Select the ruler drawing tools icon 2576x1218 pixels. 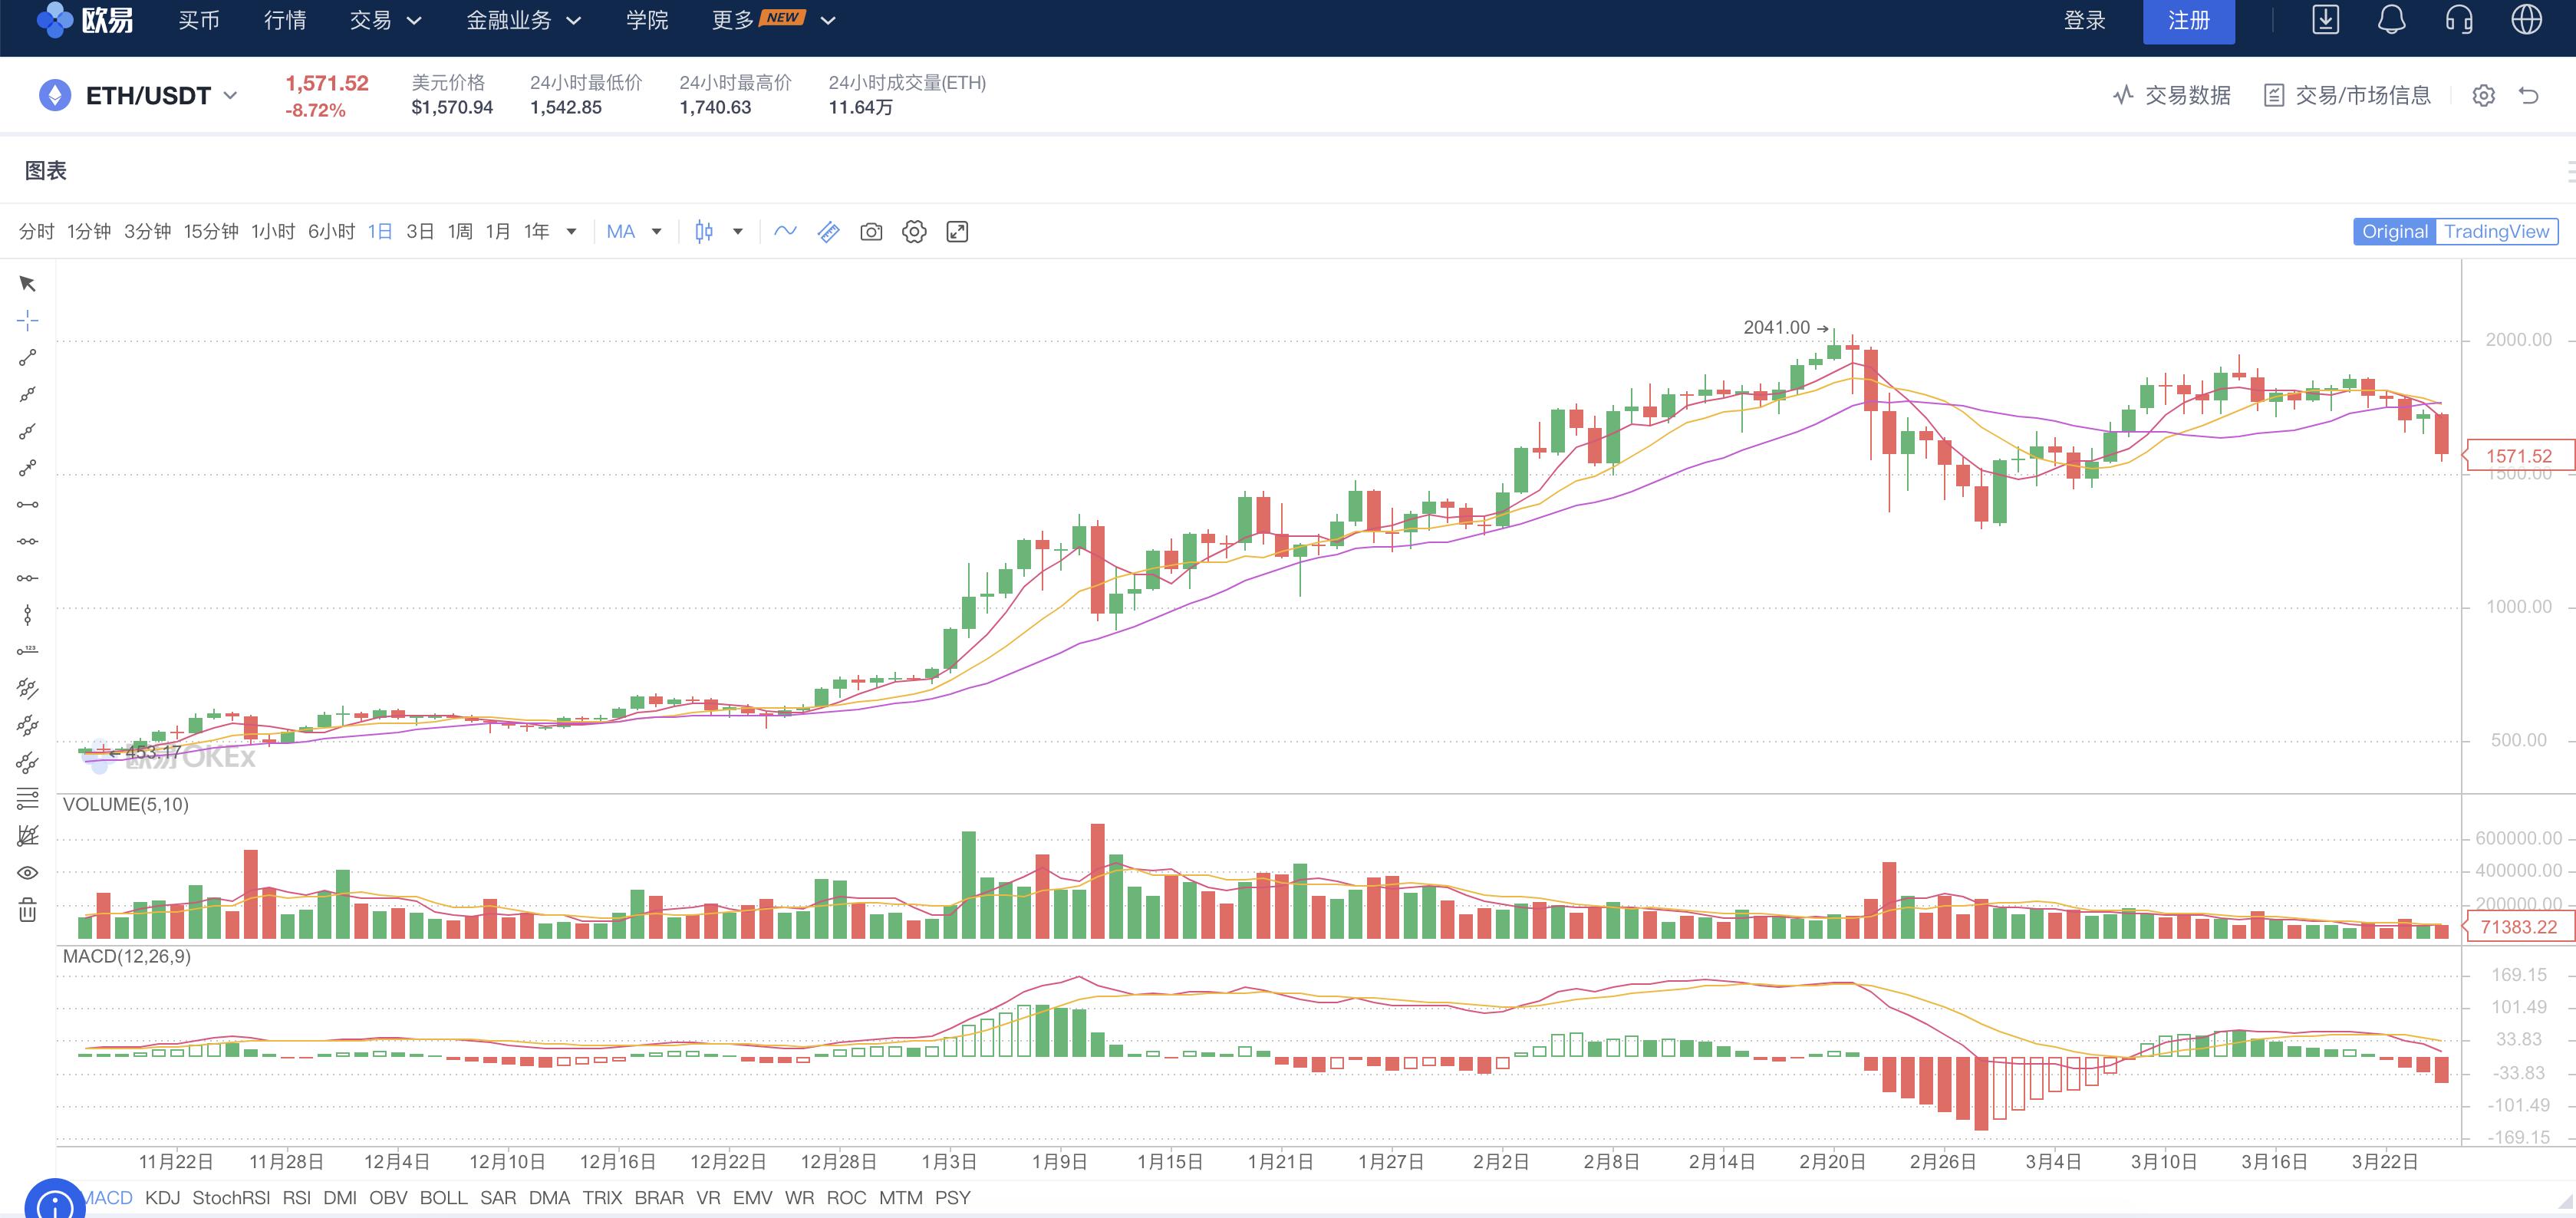point(828,232)
